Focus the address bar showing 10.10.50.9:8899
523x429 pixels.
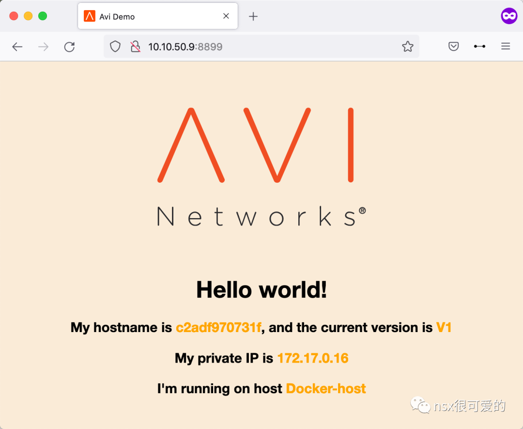261,47
